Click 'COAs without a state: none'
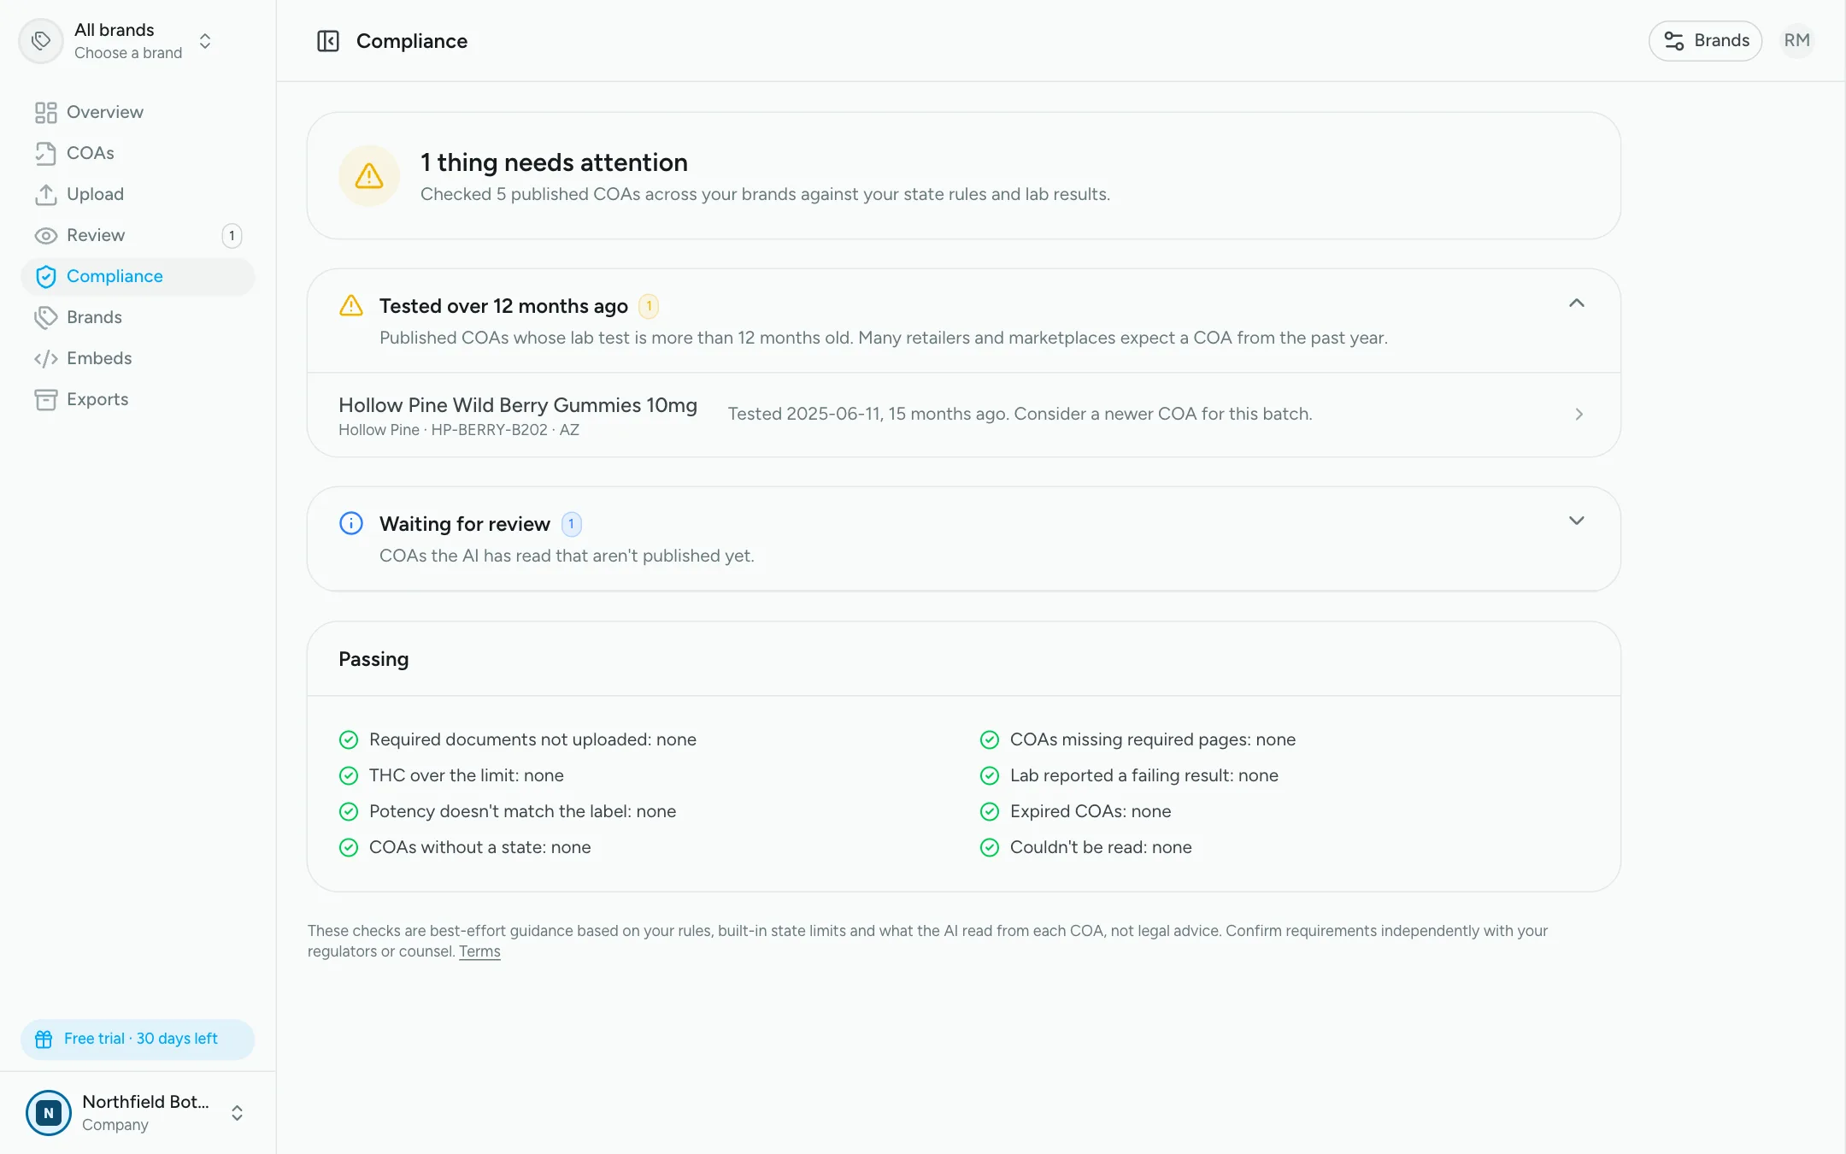Screen dimensions: 1846x1154 point(479,847)
